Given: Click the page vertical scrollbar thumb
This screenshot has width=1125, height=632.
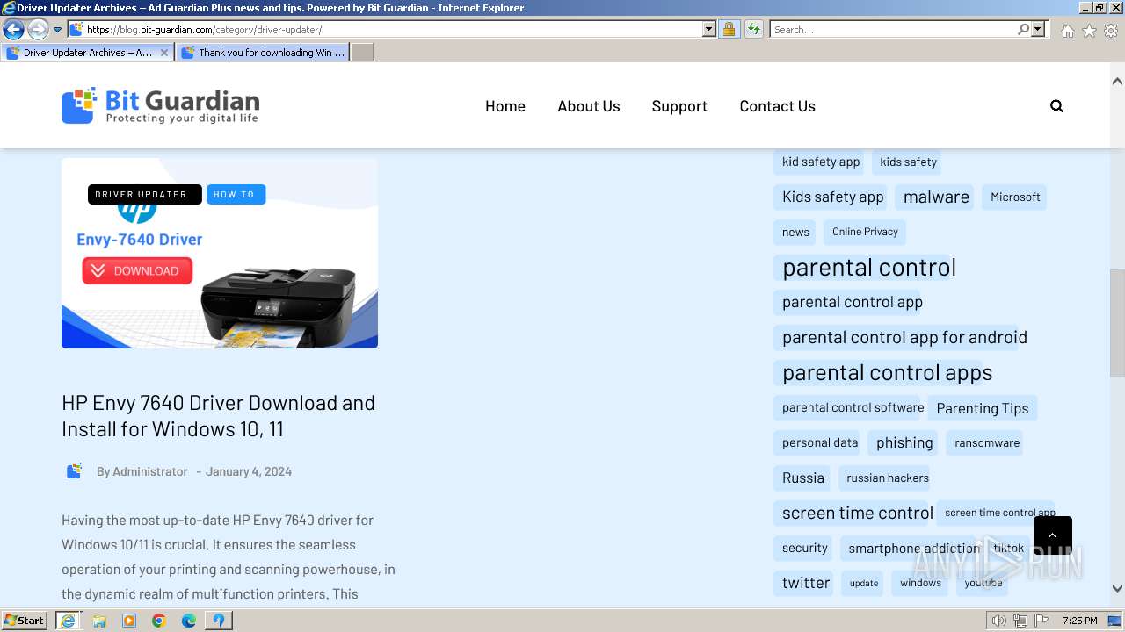Looking at the screenshot, I should [1117, 323].
